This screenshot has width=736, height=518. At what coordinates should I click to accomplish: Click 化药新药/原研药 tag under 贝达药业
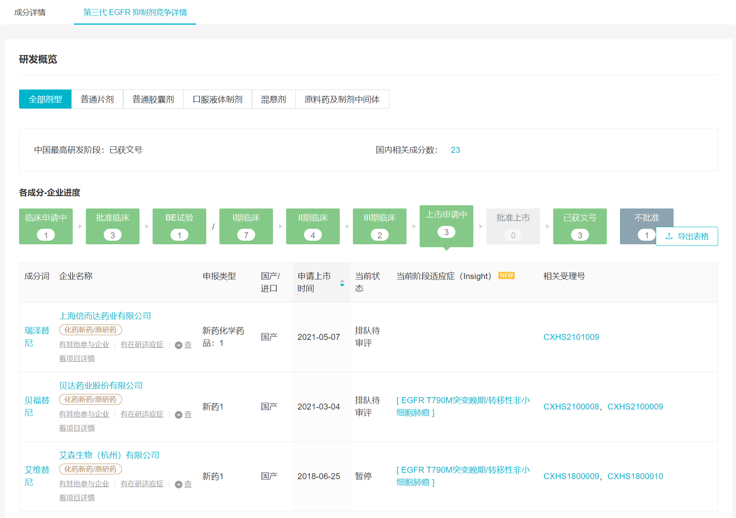(91, 399)
